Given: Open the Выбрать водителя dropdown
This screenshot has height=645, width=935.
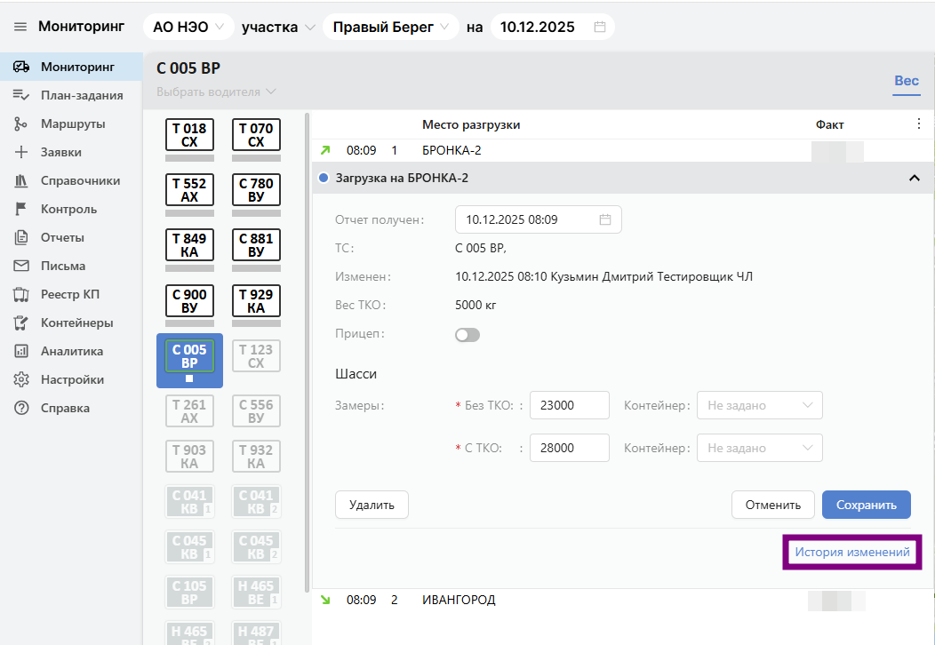Looking at the screenshot, I should click(217, 92).
